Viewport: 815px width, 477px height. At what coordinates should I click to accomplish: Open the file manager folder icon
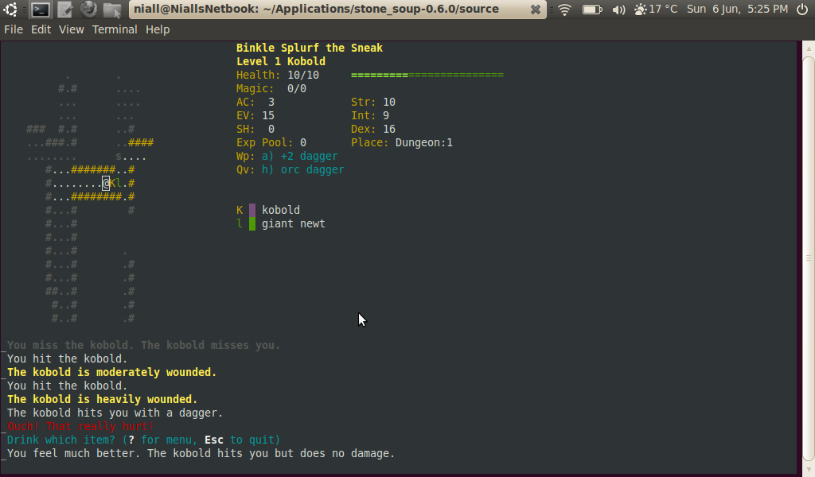[x=111, y=10]
